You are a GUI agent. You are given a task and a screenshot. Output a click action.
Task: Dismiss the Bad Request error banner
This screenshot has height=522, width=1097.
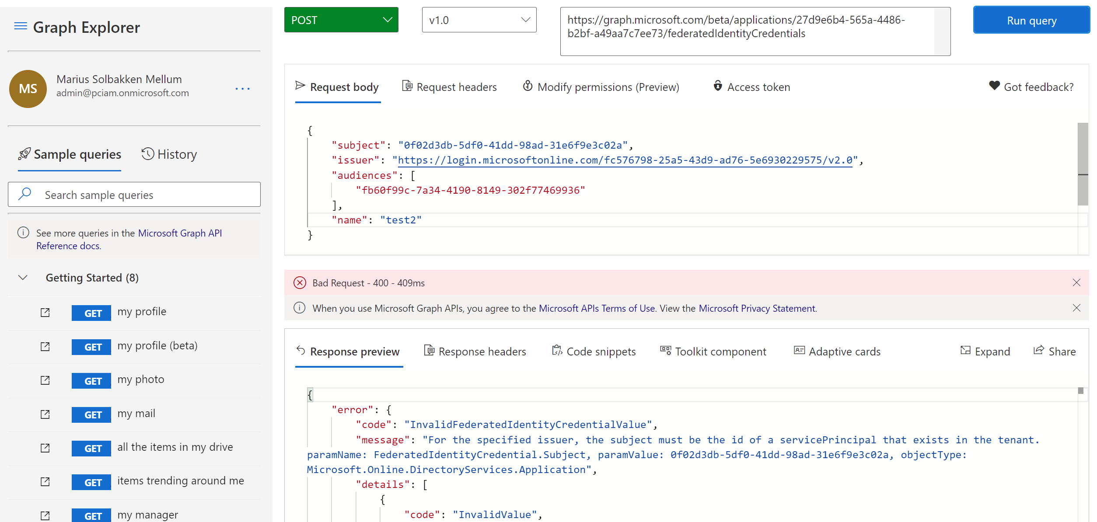tap(1076, 283)
